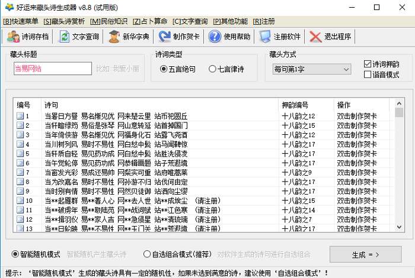This screenshot has height=278, width=415.
Task: Click the 生成 => generate button
Action: (x=366, y=254)
